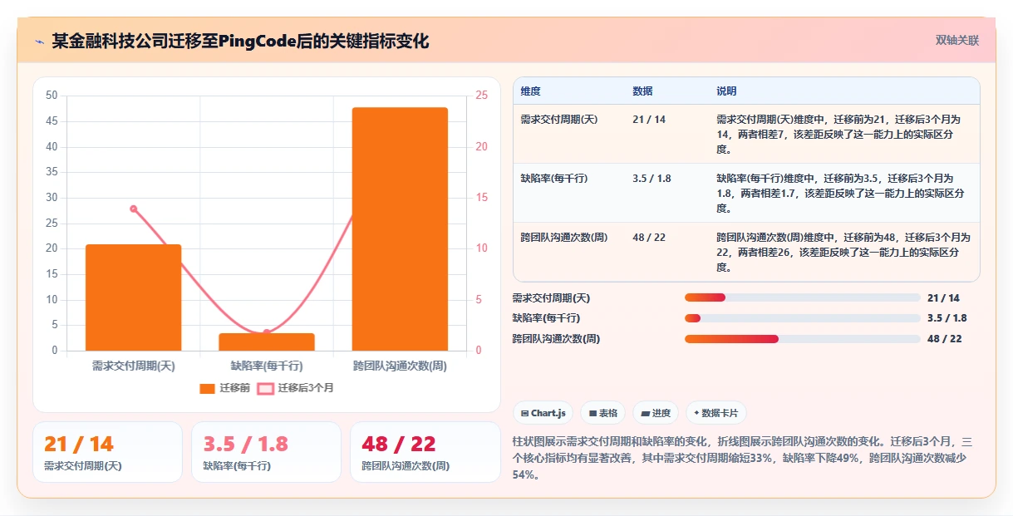The image size is (1013, 516).
Task: Click the 3.5 / 1.8 value beside progress bar
Action: [x=947, y=318]
